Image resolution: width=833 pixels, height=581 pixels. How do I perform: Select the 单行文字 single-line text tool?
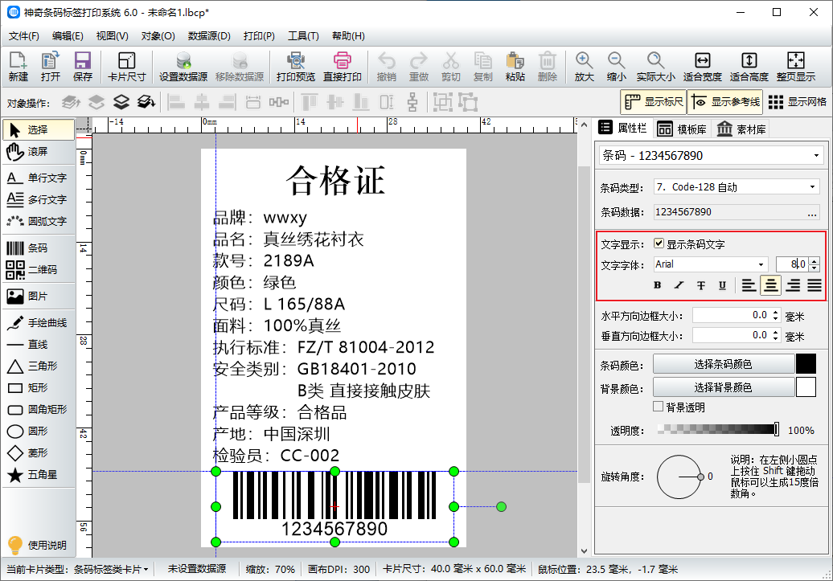coord(39,178)
